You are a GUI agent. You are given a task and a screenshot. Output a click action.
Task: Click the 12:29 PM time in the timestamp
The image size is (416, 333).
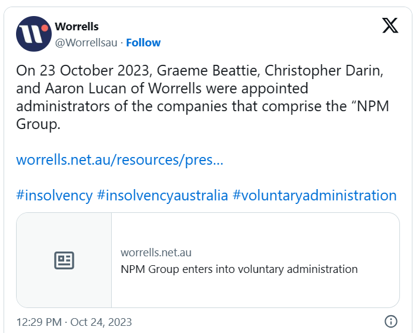(39, 322)
